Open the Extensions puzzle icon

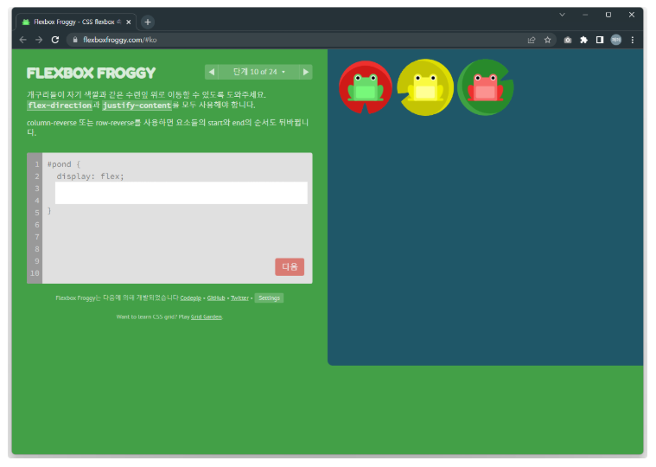(x=583, y=40)
